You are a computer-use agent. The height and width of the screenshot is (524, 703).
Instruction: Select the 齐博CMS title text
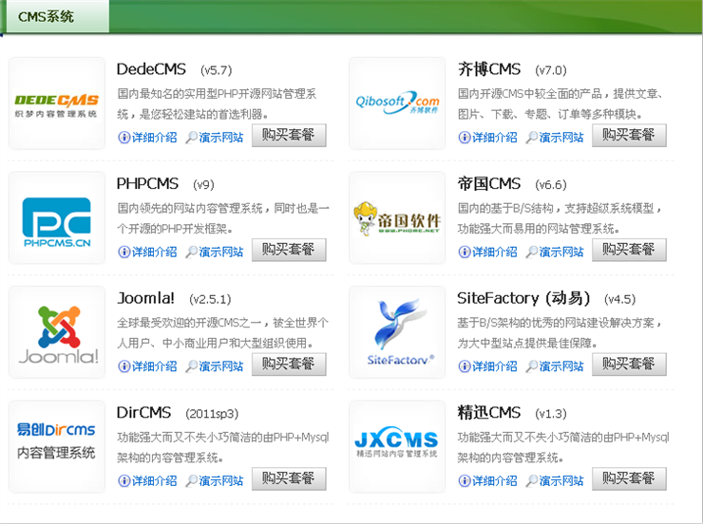click(x=489, y=69)
